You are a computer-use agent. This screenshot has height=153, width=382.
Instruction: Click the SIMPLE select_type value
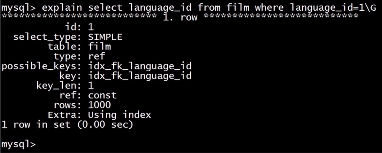(105, 37)
